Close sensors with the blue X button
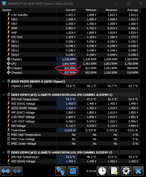 tap(138, 171)
